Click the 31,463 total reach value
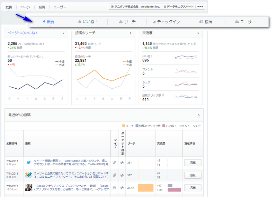 click(x=81, y=43)
